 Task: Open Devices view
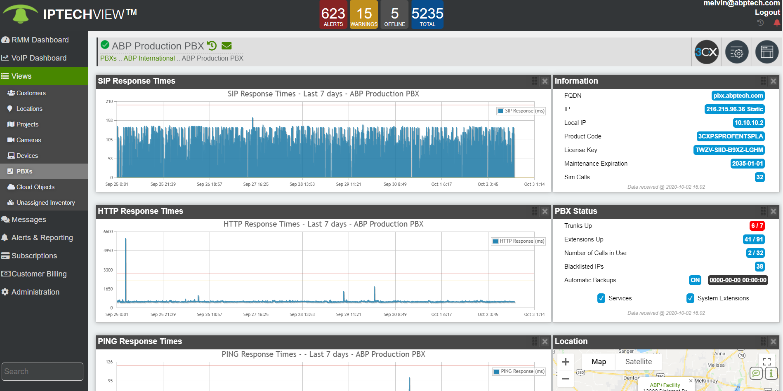(44, 156)
